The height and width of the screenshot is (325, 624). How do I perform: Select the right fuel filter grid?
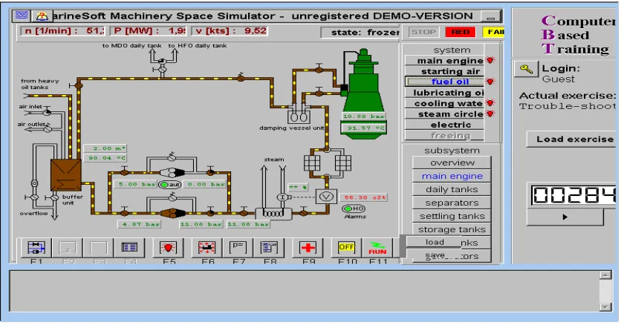[x=342, y=162]
